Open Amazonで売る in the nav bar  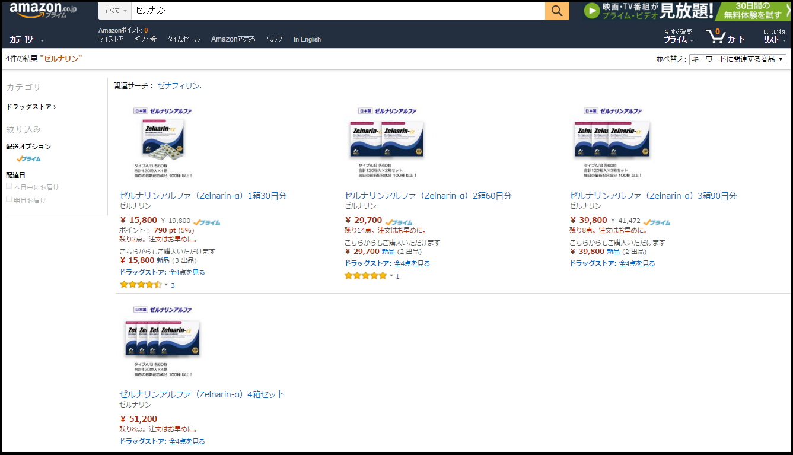[233, 39]
